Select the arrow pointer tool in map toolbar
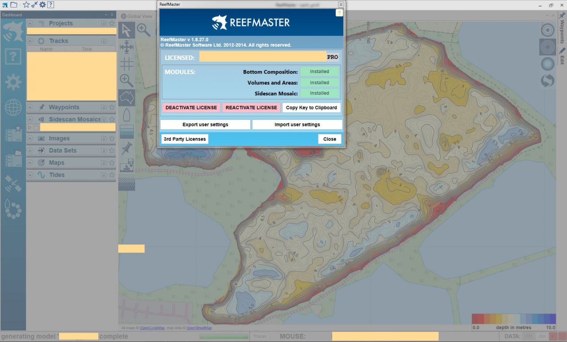The image size is (567, 342). tap(127, 30)
